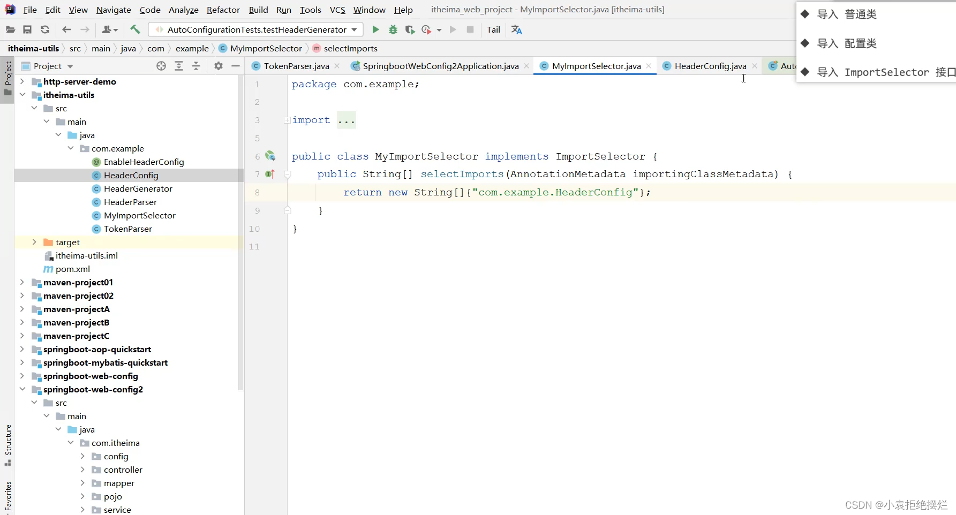The width and height of the screenshot is (956, 515).
Task: Switch to the TokenParser.java tab
Action: coord(297,66)
